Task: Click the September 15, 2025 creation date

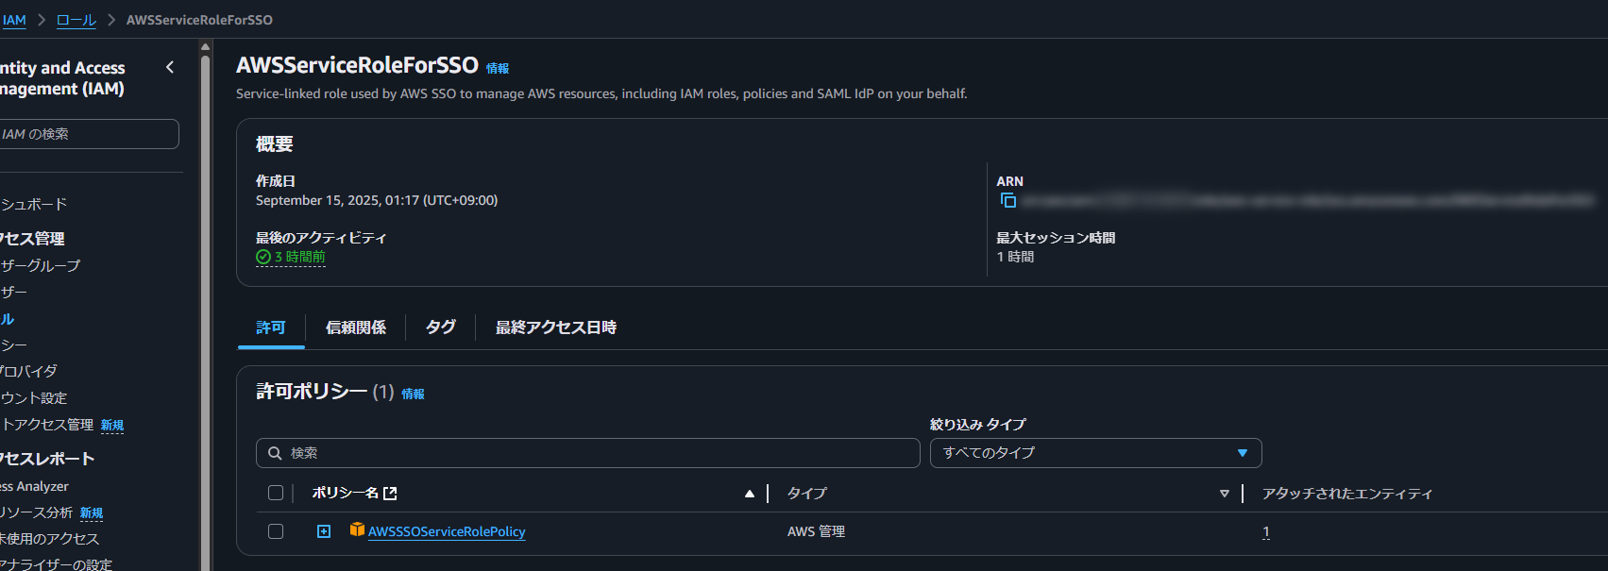Action: click(377, 200)
